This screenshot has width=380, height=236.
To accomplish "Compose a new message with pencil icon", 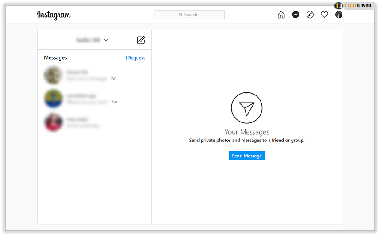I will tap(141, 40).
